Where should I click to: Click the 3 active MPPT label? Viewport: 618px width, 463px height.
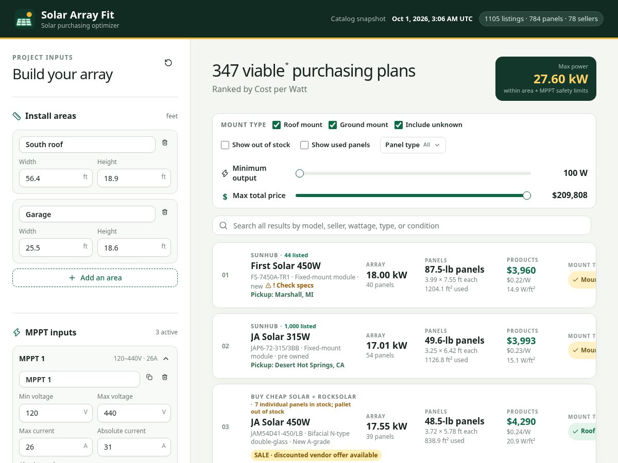coord(166,332)
